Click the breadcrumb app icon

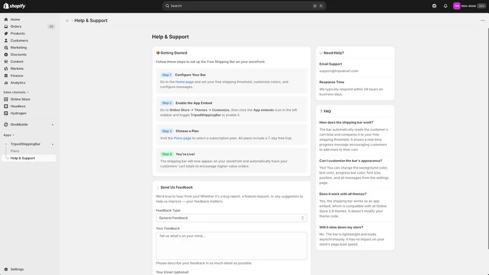(67, 21)
